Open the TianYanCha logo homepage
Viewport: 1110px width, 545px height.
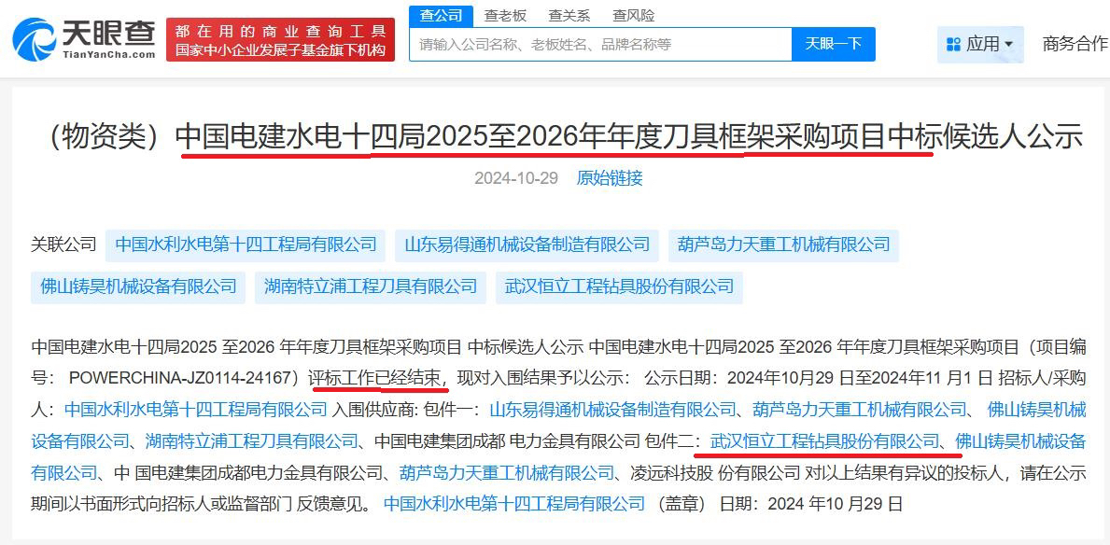pyautogui.click(x=83, y=39)
